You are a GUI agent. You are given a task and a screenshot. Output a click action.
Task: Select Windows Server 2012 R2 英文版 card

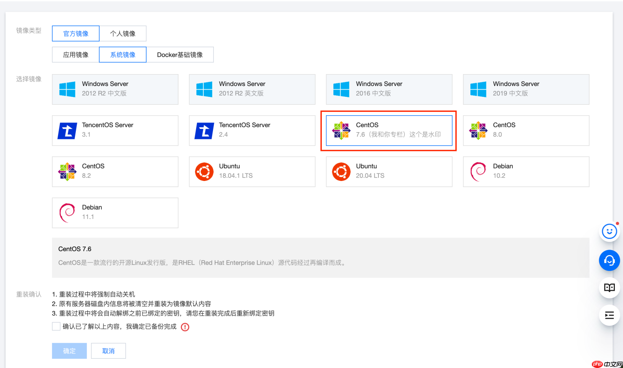pos(252,90)
